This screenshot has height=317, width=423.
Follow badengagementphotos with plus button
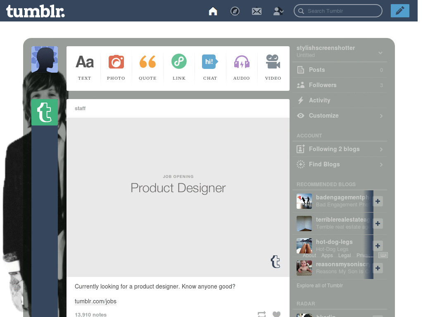tap(378, 201)
